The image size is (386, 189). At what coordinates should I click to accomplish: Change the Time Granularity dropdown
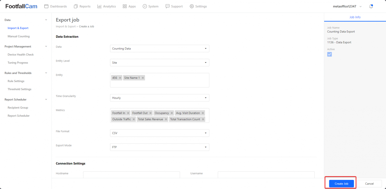pos(160,98)
